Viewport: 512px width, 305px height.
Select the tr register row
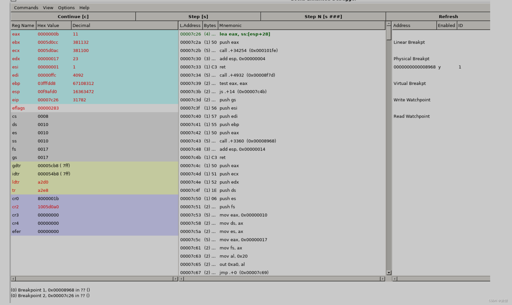pyautogui.click(x=94, y=190)
